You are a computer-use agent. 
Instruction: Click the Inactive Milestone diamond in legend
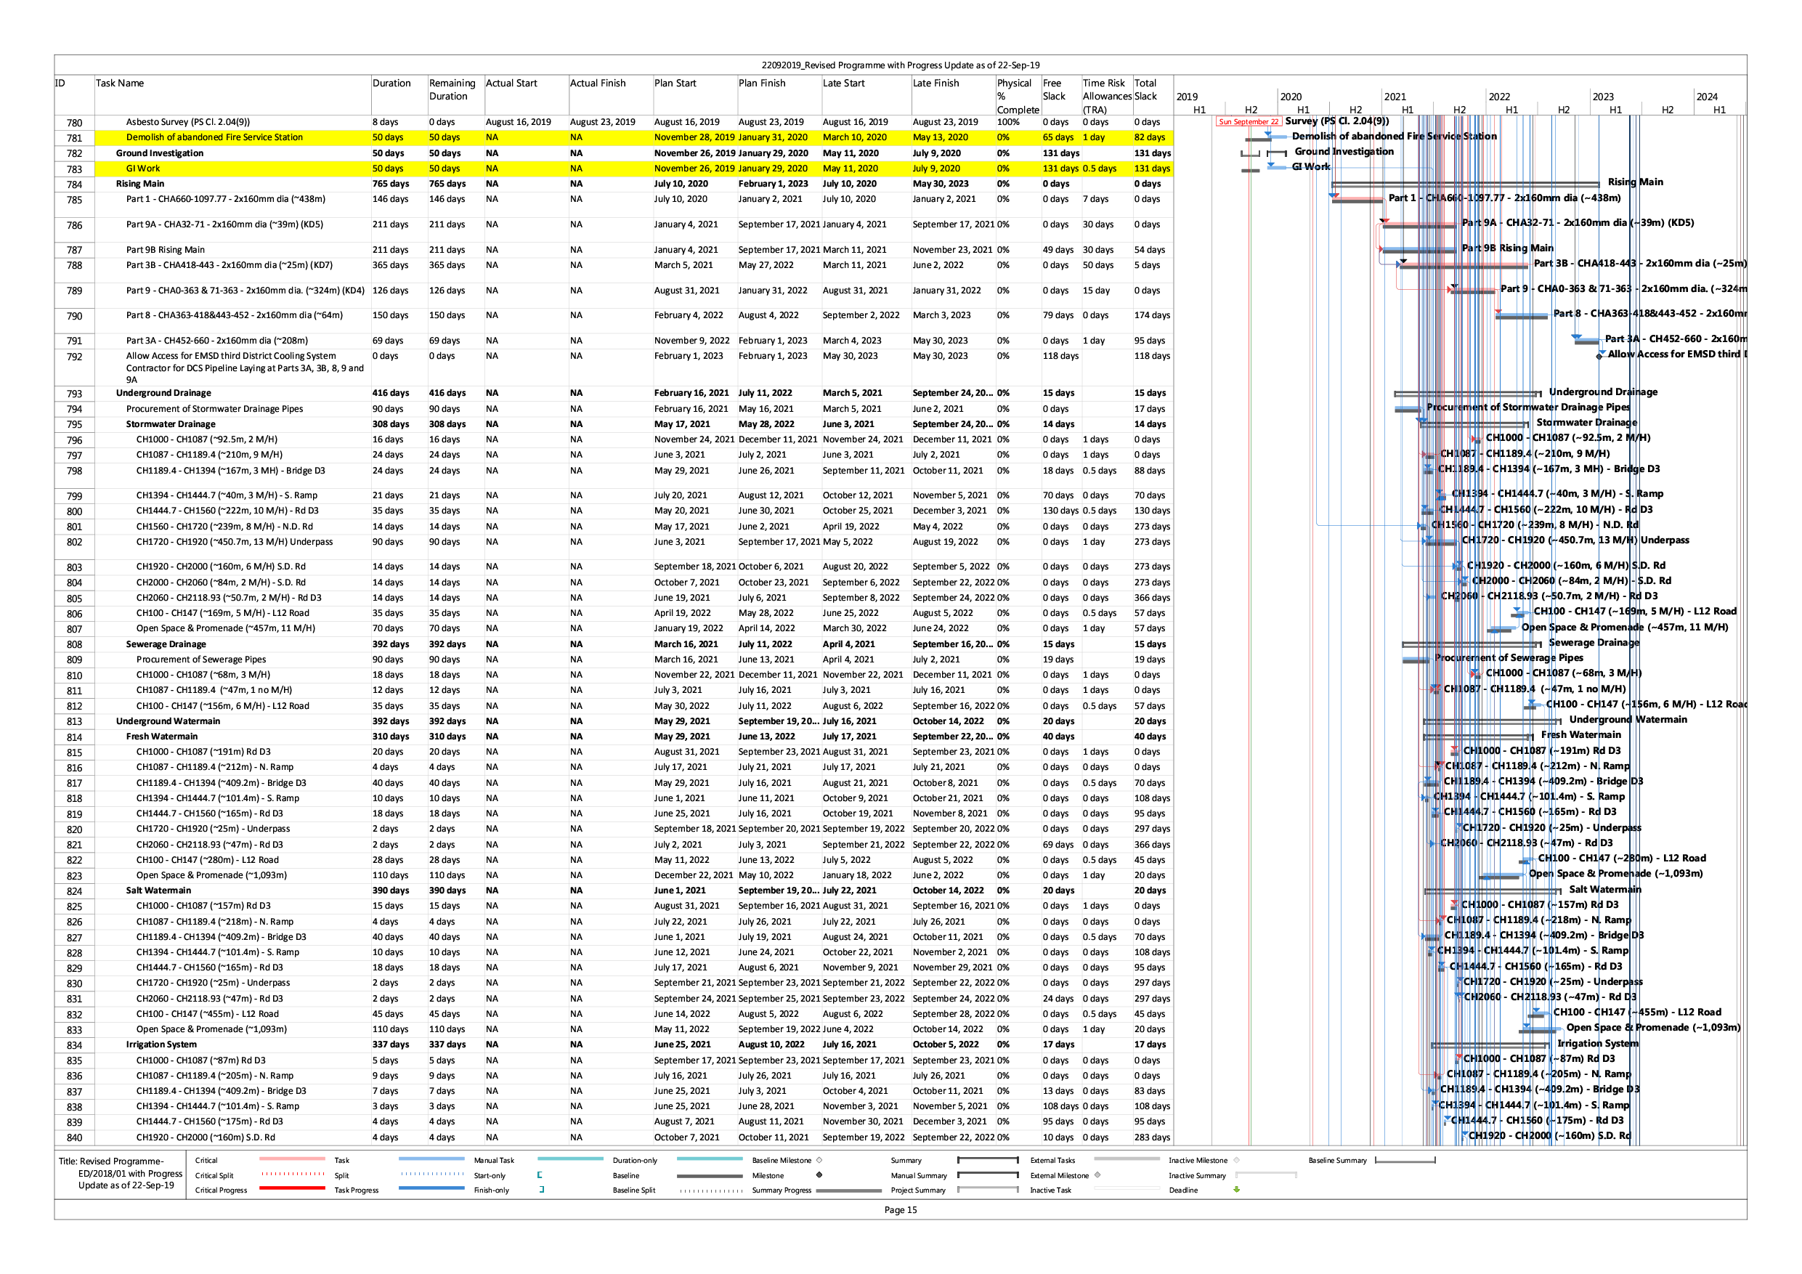pyautogui.click(x=1237, y=1159)
